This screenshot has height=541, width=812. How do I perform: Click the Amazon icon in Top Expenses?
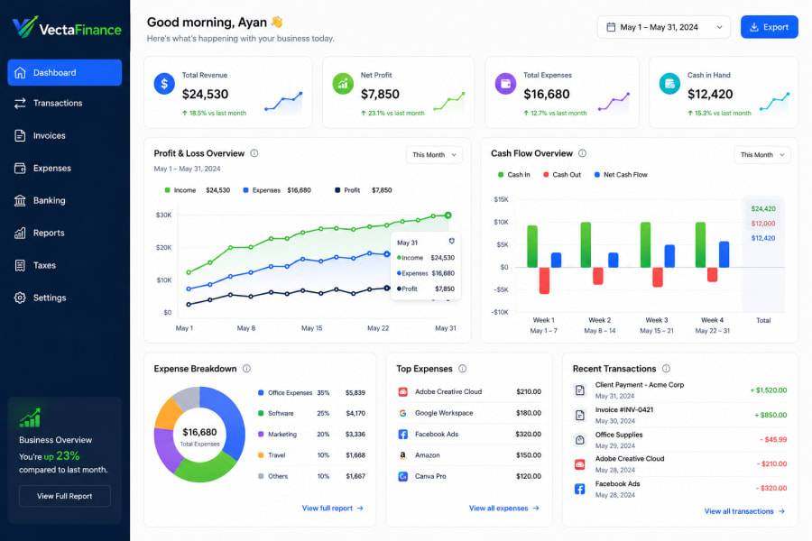pos(403,455)
